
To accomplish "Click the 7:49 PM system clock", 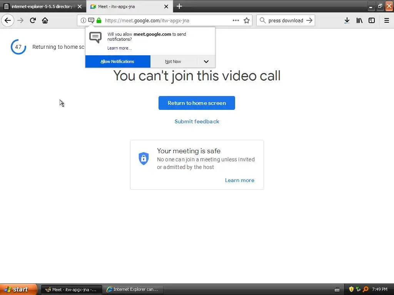I will tap(380, 289).
